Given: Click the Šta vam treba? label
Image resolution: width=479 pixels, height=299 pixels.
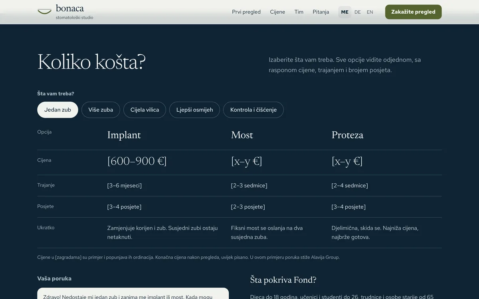Looking at the screenshot, I should pos(55,94).
